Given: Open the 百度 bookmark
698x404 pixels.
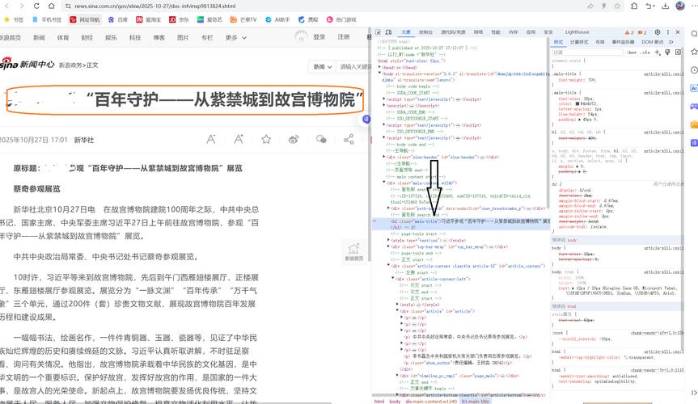Looking at the screenshot, I should click(x=117, y=19).
